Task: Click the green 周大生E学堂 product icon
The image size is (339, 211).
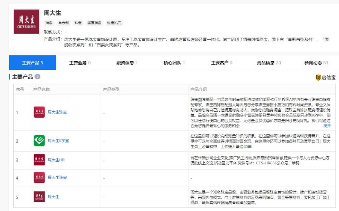Action: 39,140
